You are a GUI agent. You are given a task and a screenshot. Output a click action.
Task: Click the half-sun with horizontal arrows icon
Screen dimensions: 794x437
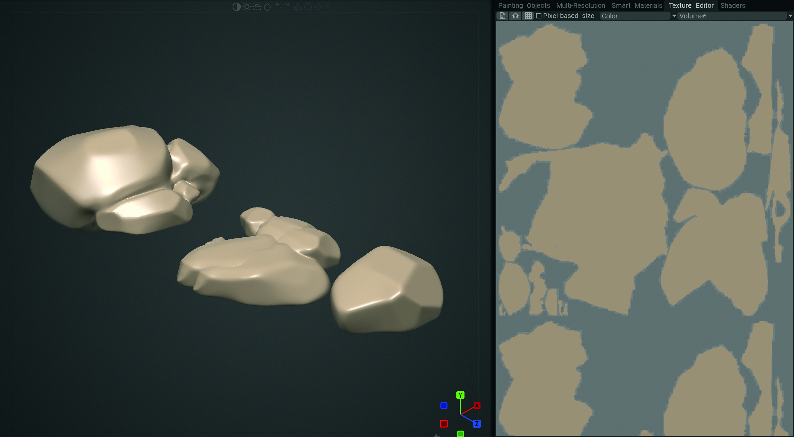click(x=257, y=7)
